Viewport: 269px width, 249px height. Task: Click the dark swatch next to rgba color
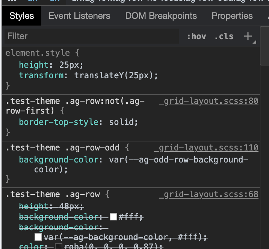pyautogui.click(x=58, y=246)
